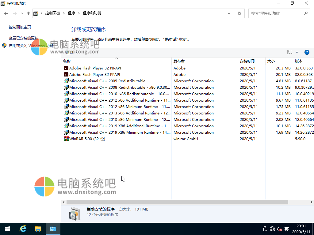Click the Back navigation arrow
Screen dimensions: 314x235
click(x=6, y=13)
